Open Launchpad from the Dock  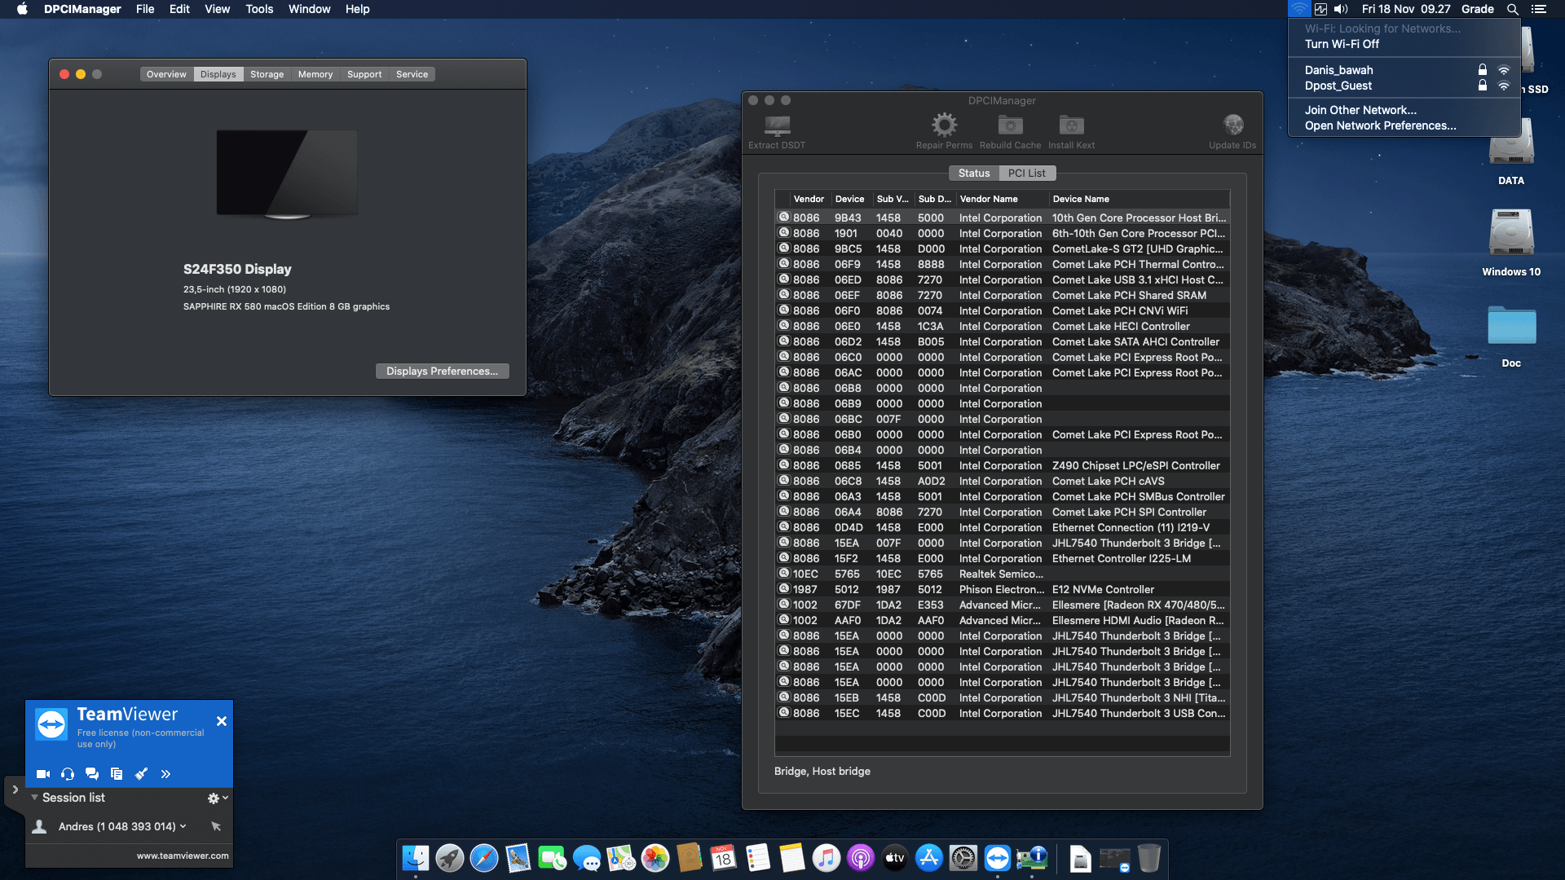tap(450, 858)
